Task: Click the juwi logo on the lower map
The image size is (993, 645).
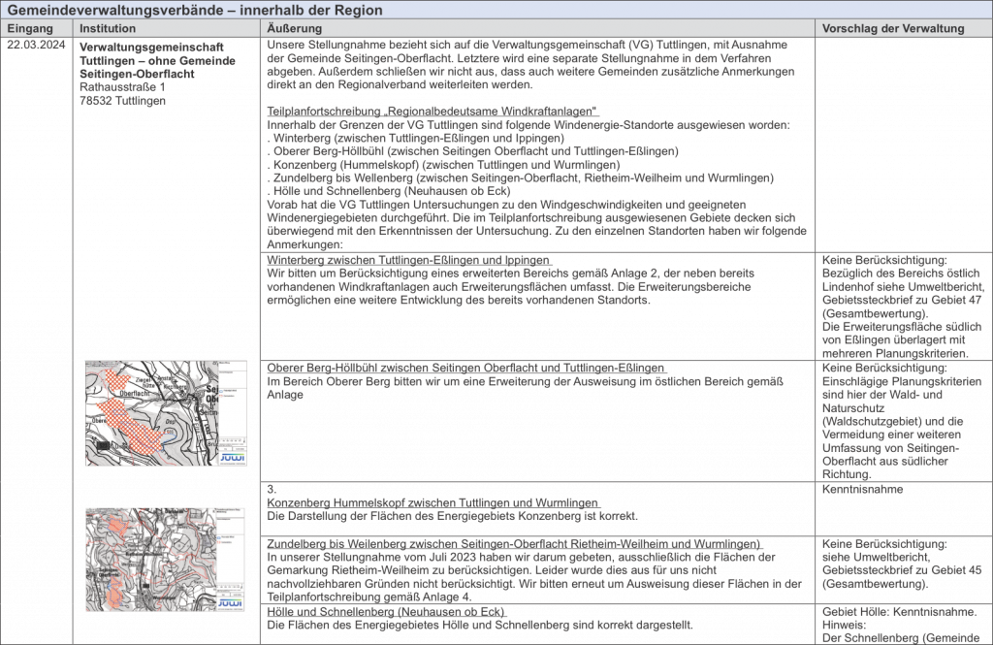Action: pyautogui.click(x=231, y=603)
